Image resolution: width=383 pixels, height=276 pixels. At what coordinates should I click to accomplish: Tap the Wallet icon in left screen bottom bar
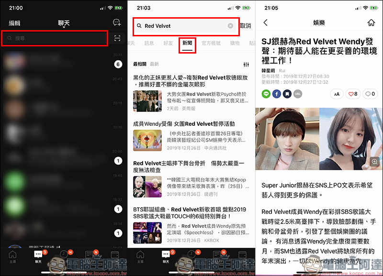coord(114,255)
